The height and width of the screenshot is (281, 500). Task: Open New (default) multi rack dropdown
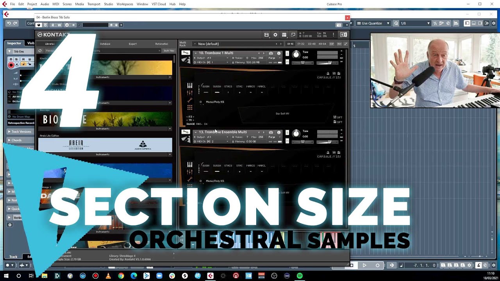(195, 44)
